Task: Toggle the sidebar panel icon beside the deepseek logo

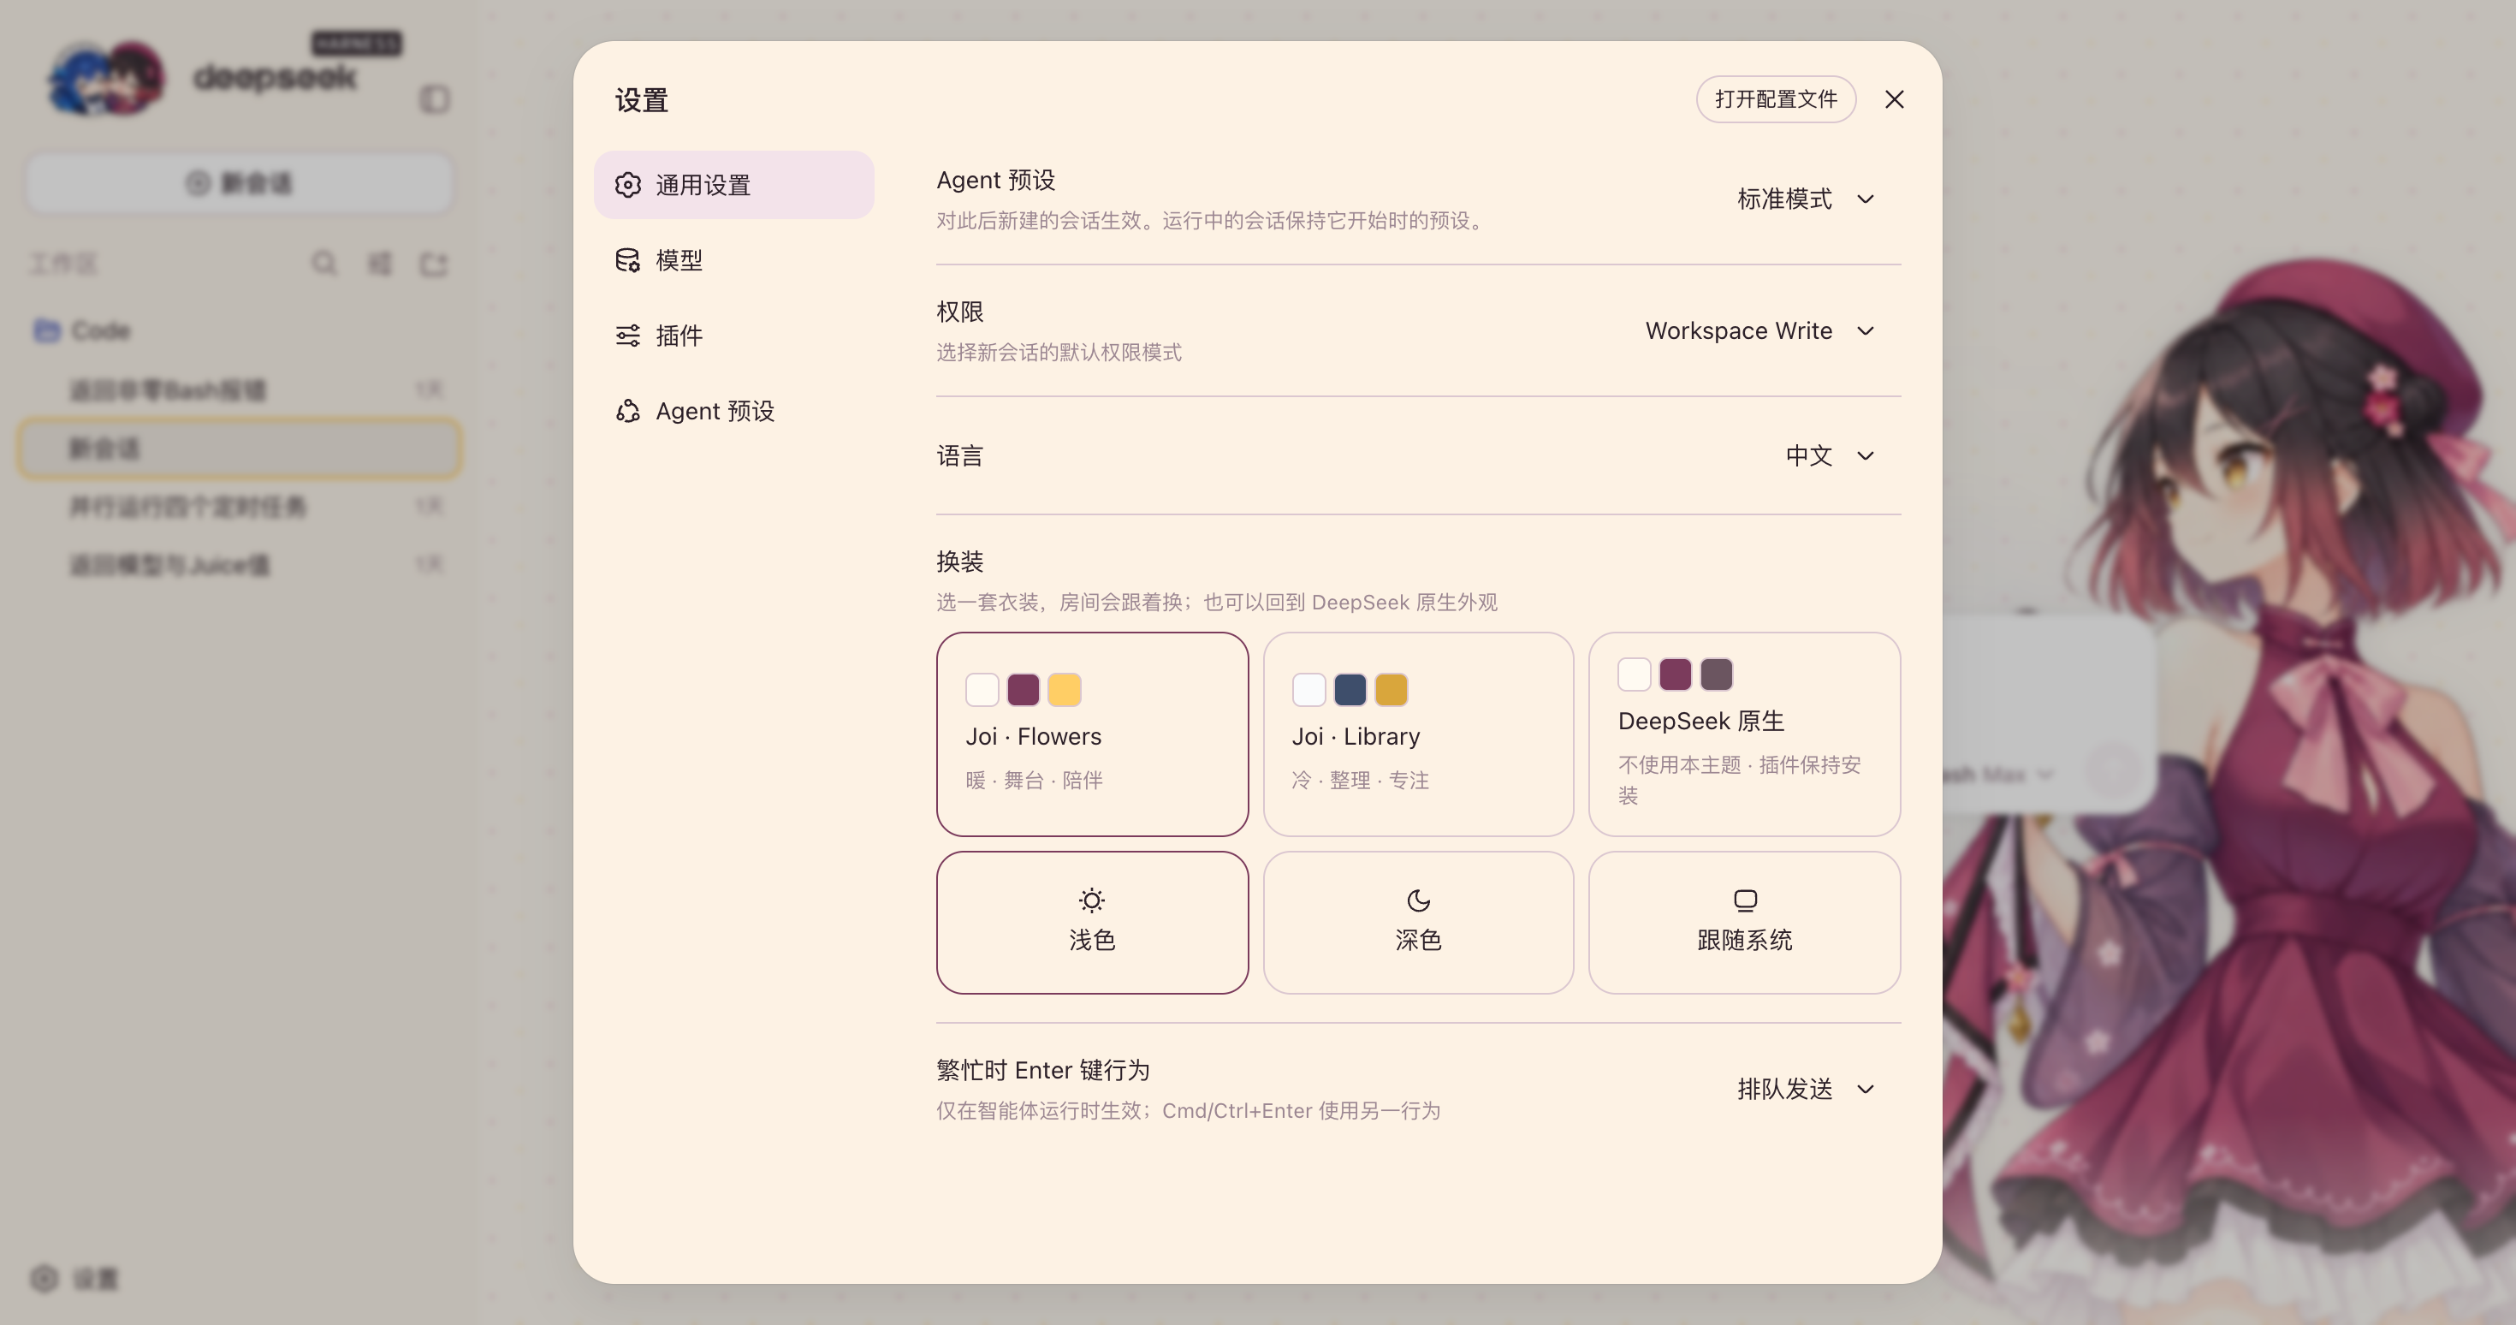Action: click(x=435, y=99)
